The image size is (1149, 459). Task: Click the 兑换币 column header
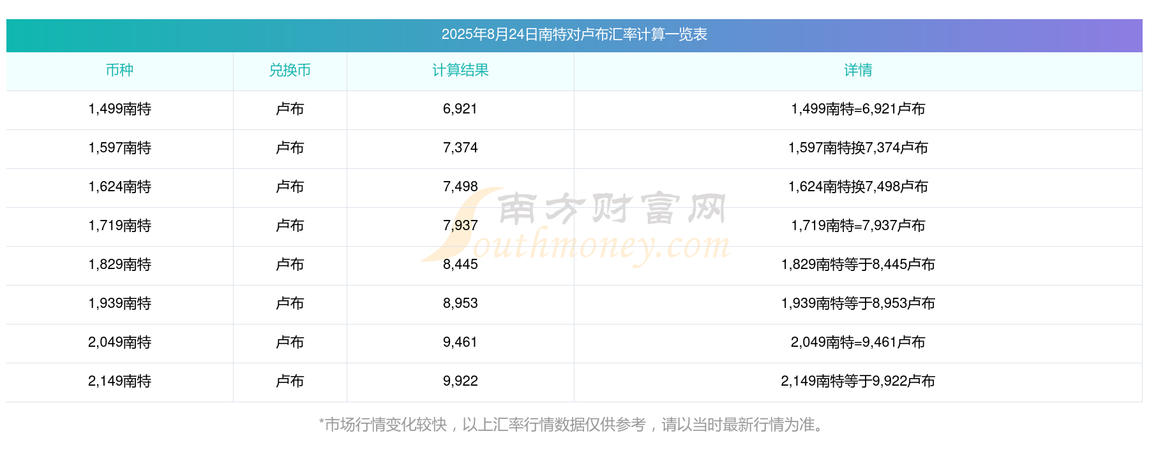pyautogui.click(x=290, y=70)
